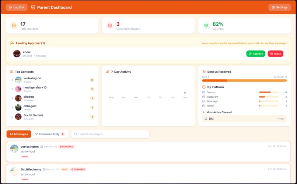The height and width of the screenshot is (184, 297).
Task: Select newtigershark10 in Top Contacts
Action: point(52,89)
